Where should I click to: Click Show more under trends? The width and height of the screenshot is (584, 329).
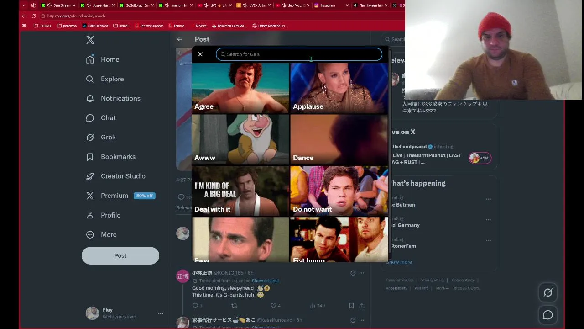click(x=399, y=262)
